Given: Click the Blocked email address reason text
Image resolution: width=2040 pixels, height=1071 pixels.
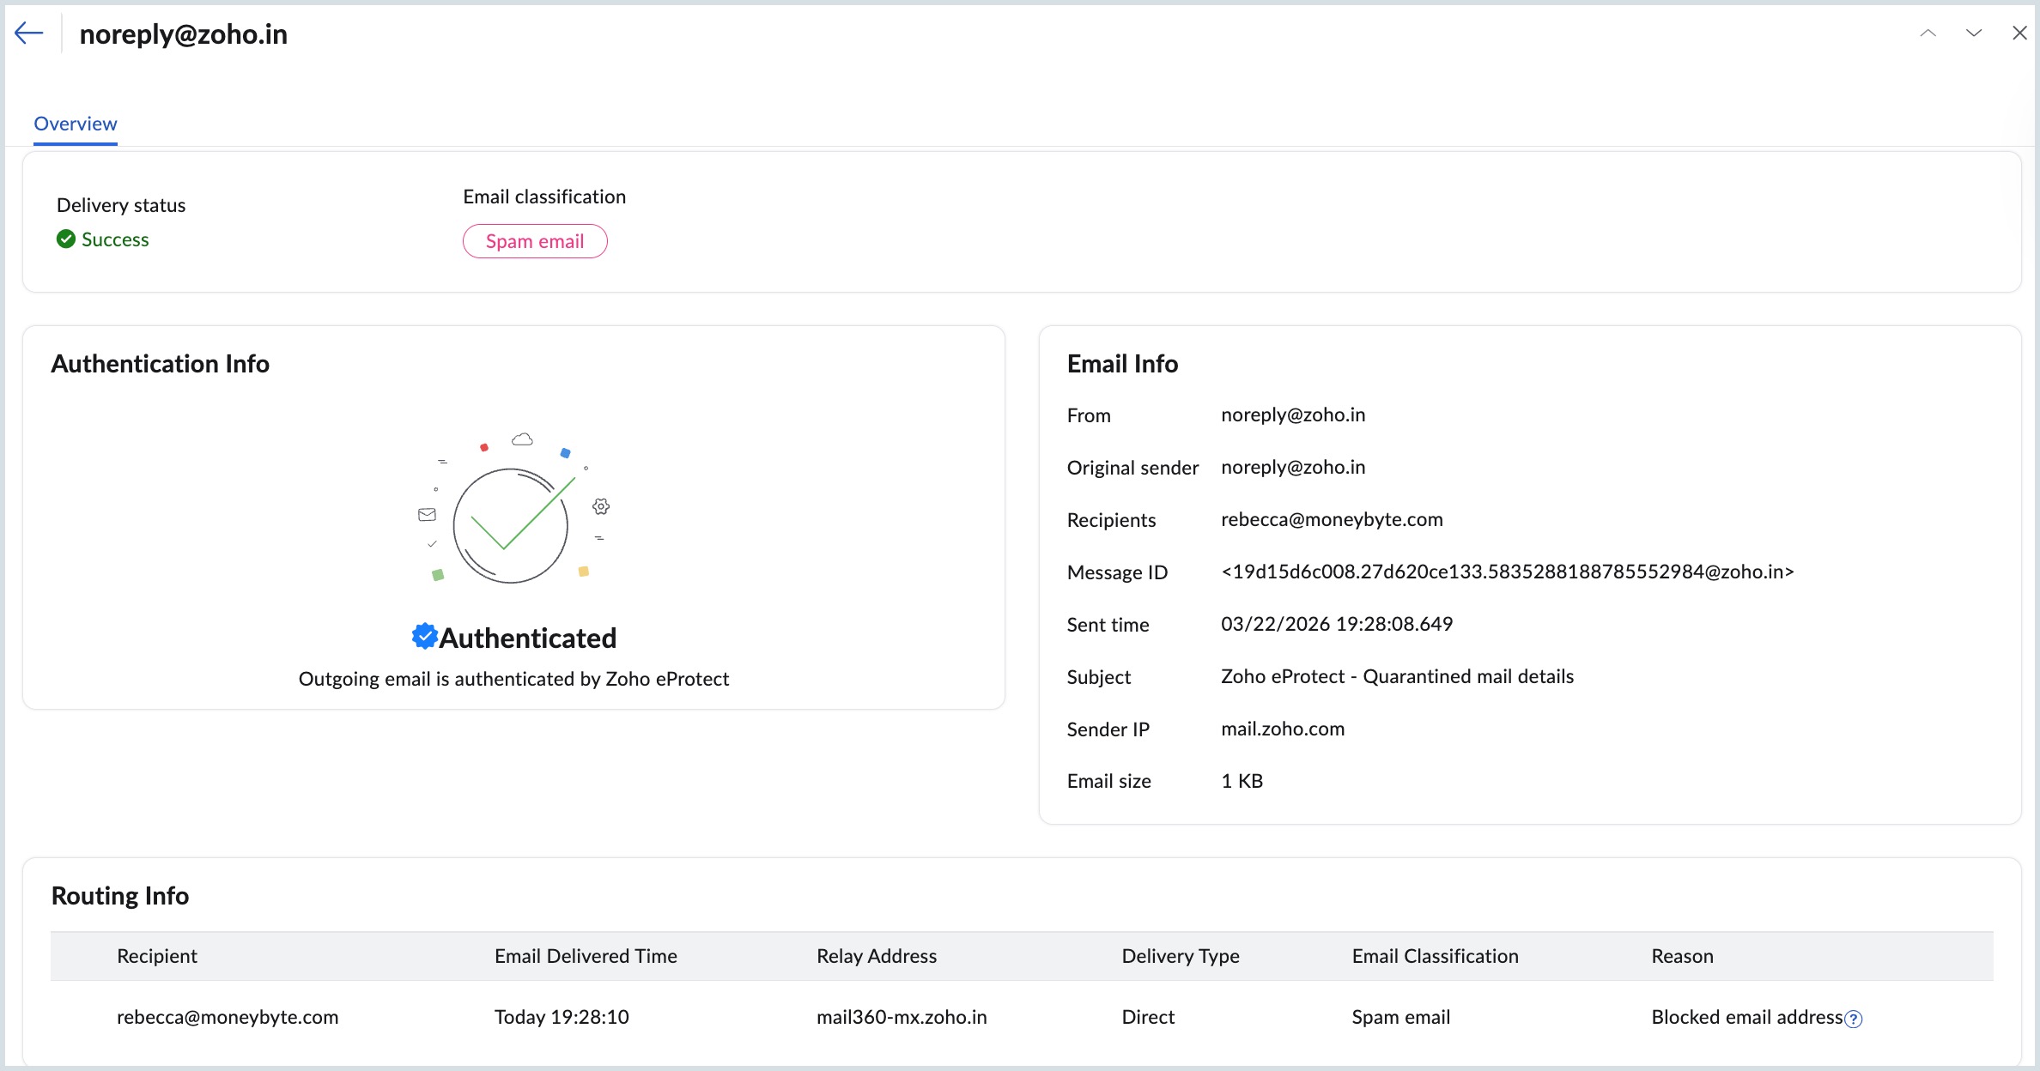Looking at the screenshot, I should click(1747, 1018).
